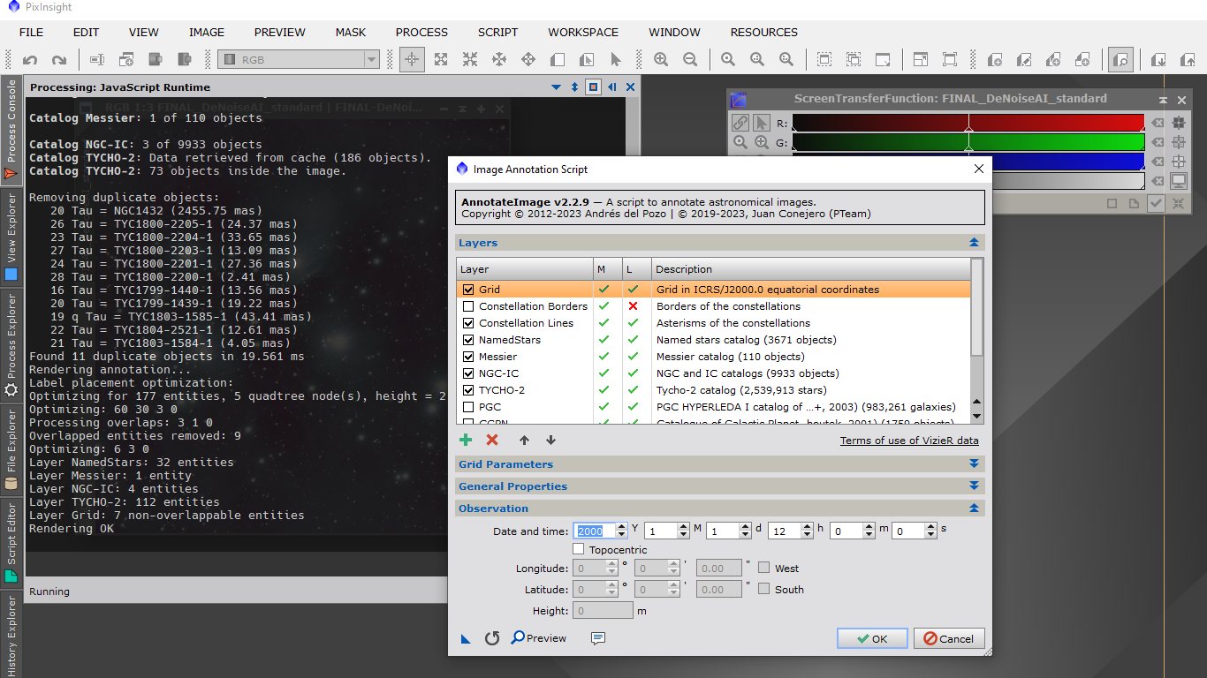Uncheck the Messier layer checkbox
Image resolution: width=1207 pixels, height=678 pixels.
[468, 357]
